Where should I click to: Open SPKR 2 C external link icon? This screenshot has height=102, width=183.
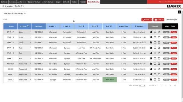click(x=159, y=53)
